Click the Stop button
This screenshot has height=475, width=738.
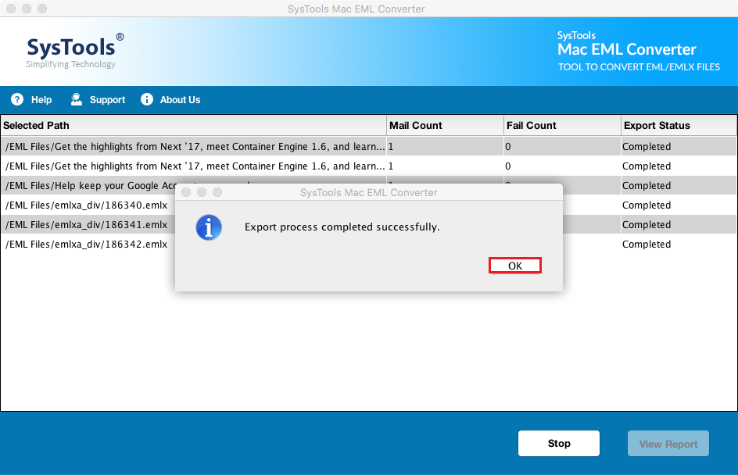click(x=559, y=444)
